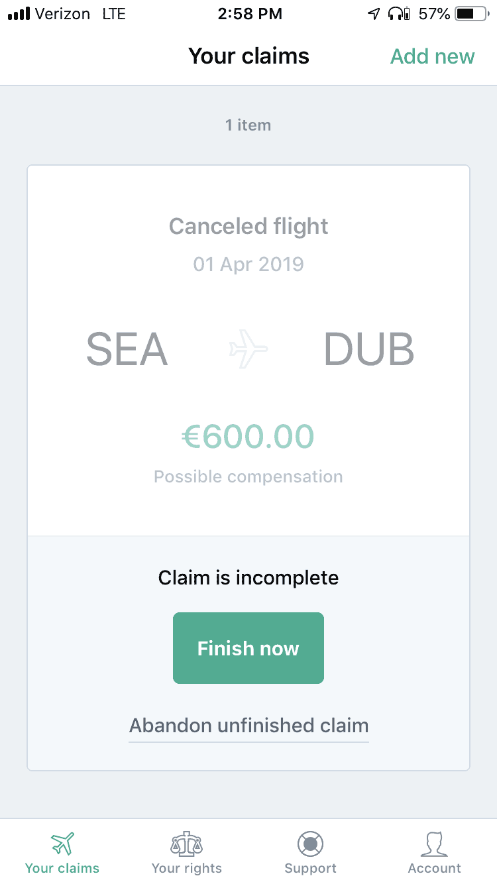497x884 pixels.
Task: Open the Canceled flight claim card title
Action: [248, 227]
